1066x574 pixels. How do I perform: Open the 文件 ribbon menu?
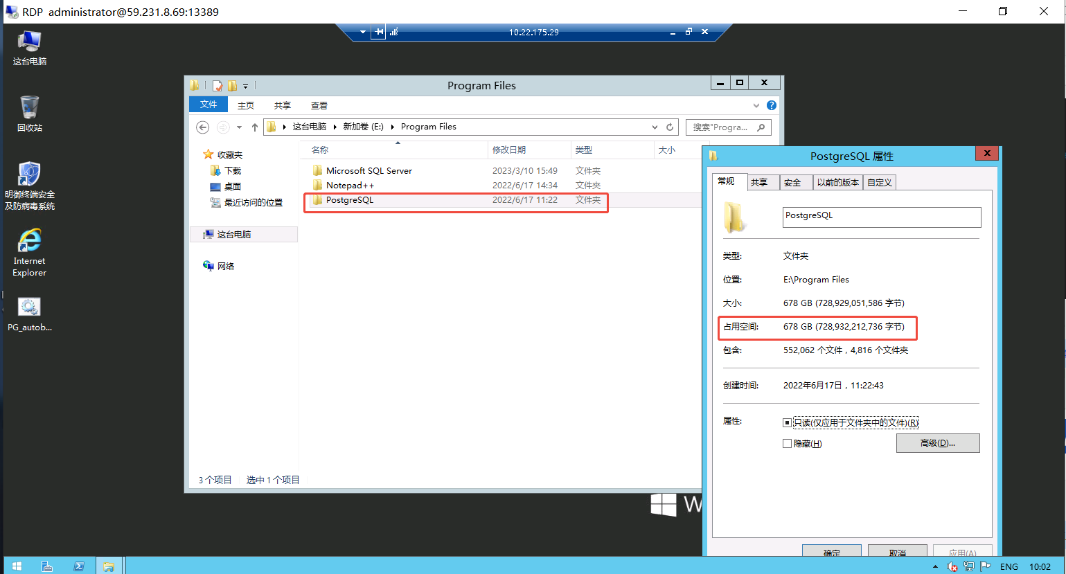tap(208, 105)
